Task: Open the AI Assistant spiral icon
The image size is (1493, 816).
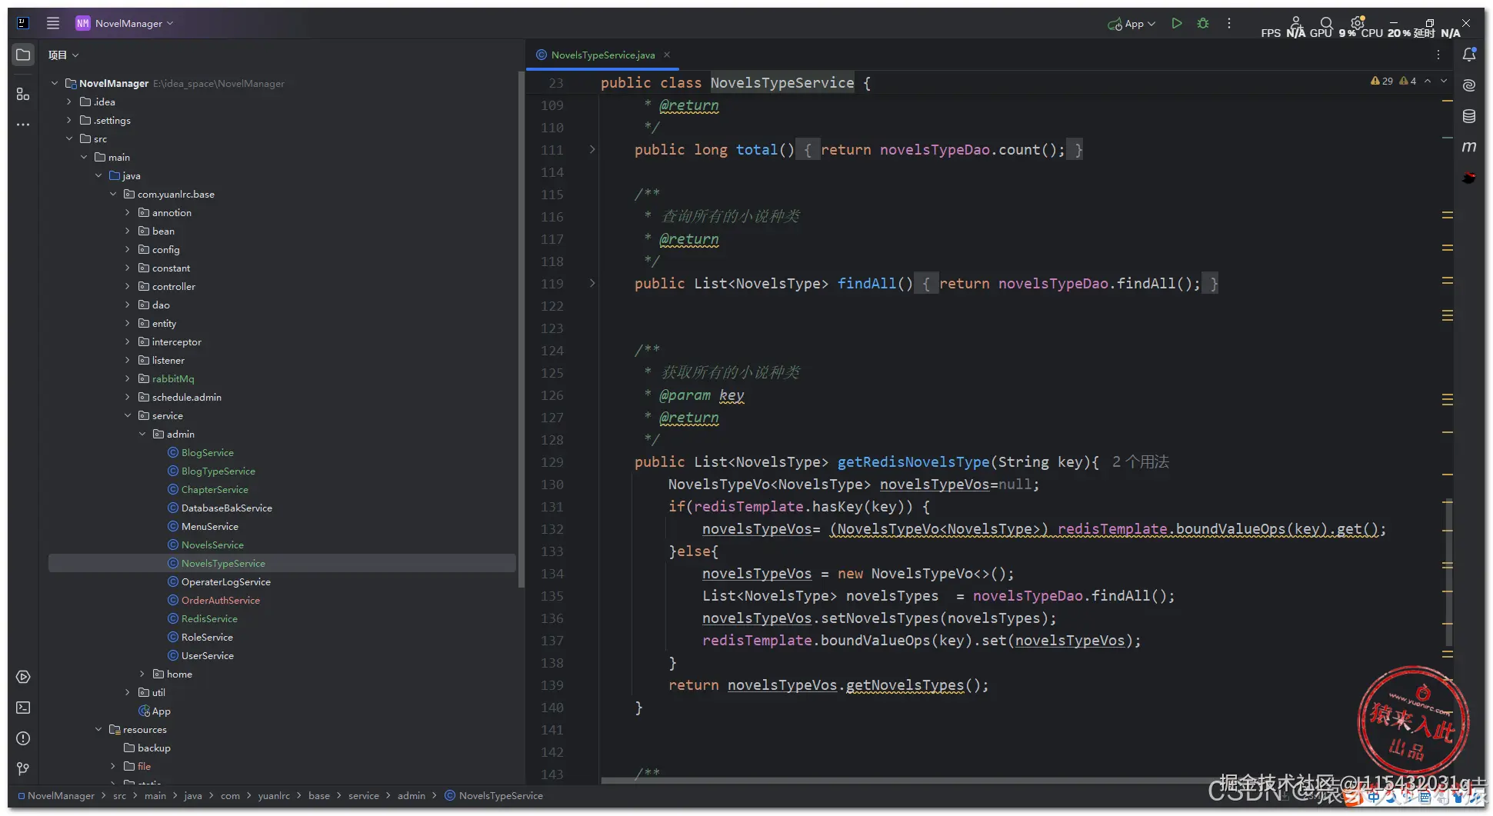Action: pyautogui.click(x=1469, y=85)
